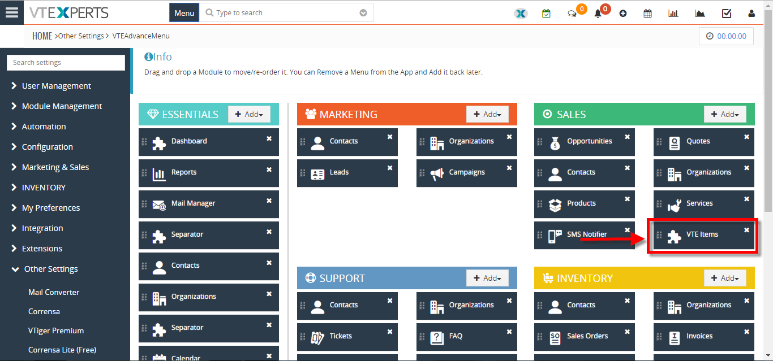Open Add dropdown in SALES
Screen dimensions: 773x361
point(725,114)
